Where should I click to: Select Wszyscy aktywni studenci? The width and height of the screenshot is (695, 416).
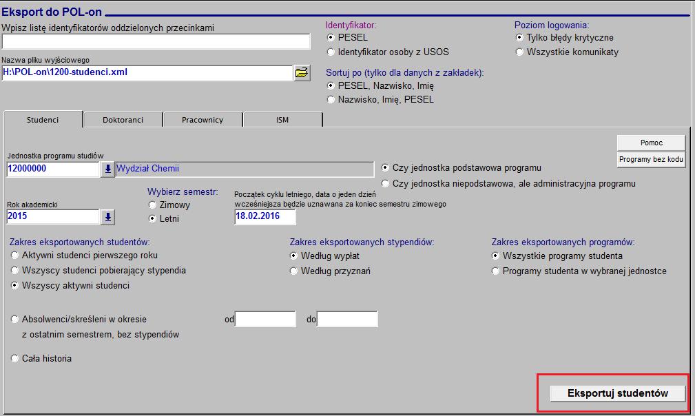[14, 285]
